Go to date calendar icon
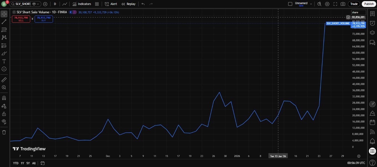 coord(42,163)
